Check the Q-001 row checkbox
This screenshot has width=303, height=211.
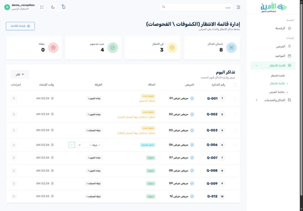click(x=235, y=98)
